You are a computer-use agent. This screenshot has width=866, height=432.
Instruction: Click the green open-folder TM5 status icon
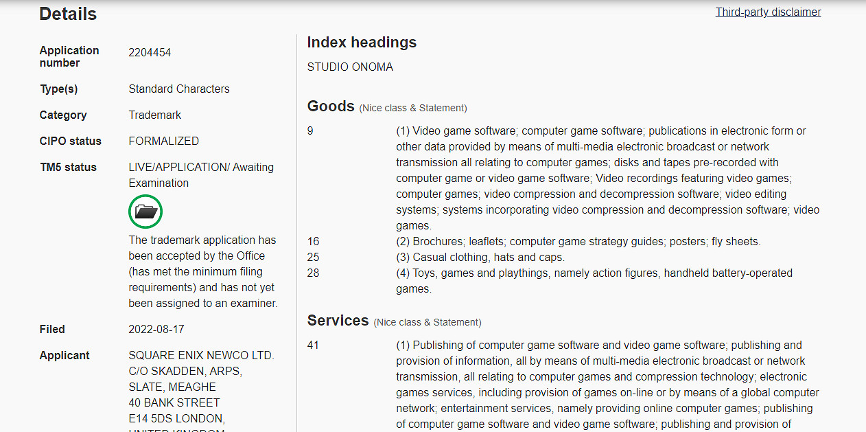pos(145,212)
